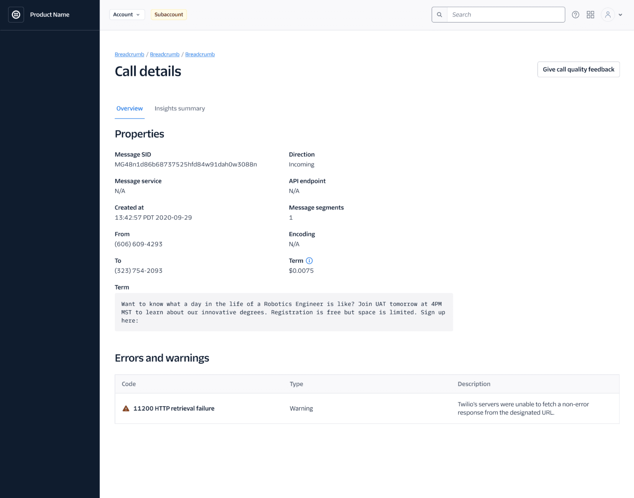
Task: Open the user avatar profile icon
Action: tap(608, 14)
